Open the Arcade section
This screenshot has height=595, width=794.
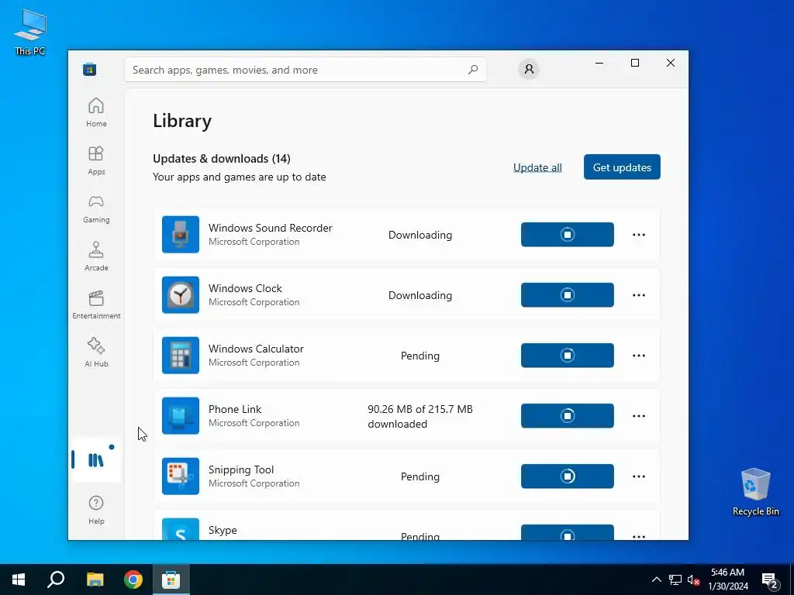pos(96,256)
